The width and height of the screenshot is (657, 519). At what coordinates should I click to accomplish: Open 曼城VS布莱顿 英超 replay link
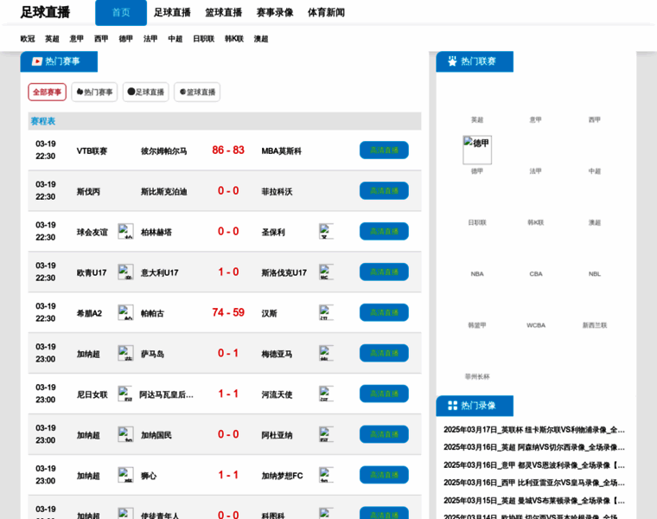click(x=534, y=501)
